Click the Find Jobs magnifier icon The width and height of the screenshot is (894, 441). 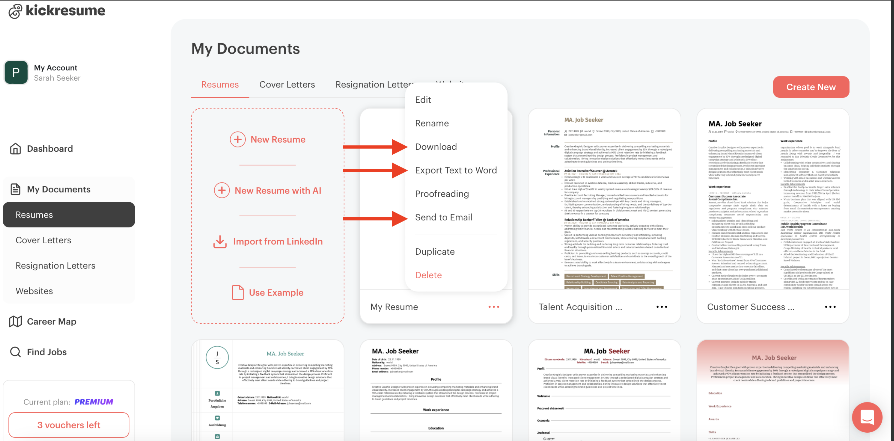[15, 352]
